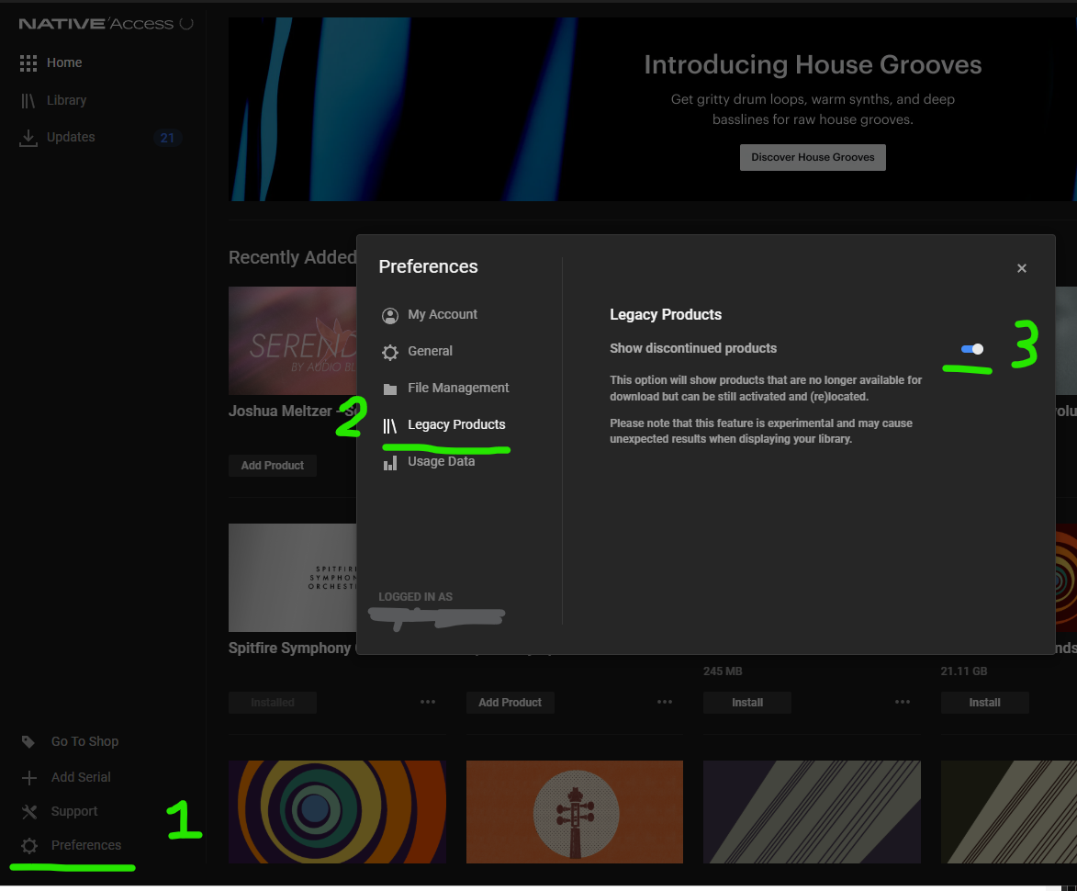Click the Add Serial plus icon
Image resolution: width=1077 pixels, height=891 pixels.
28,778
